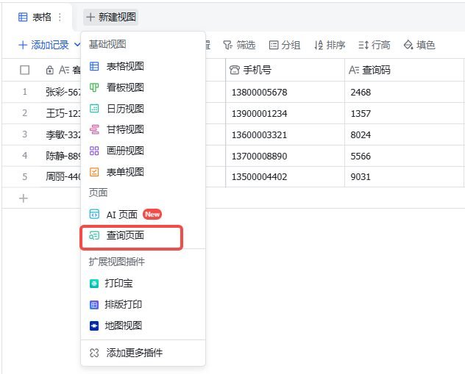The width and height of the screenshot is (465, 374).
Task: Click phone cell 13900001234
Action: coord(285,113)
